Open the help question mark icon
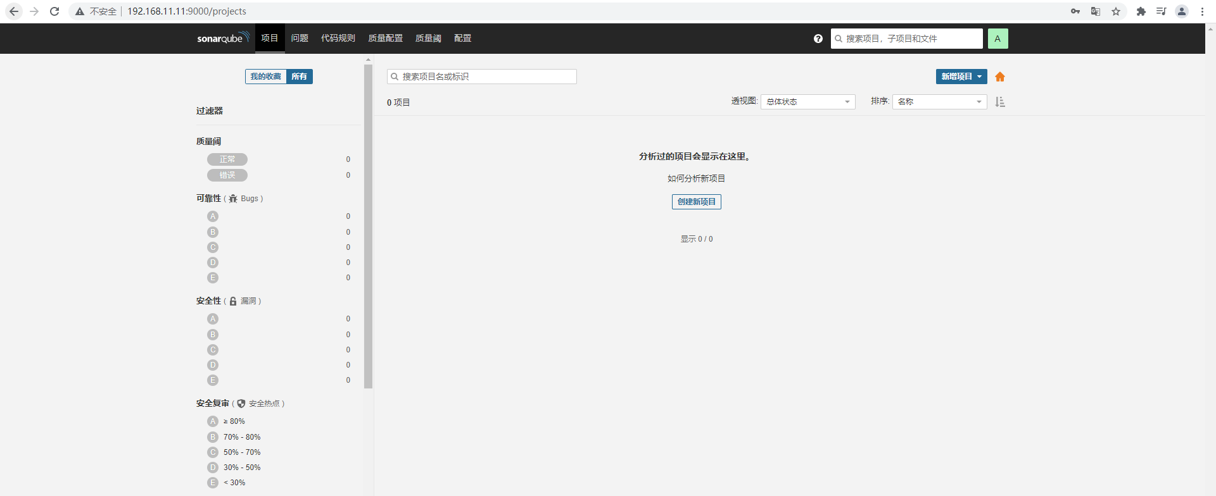Image resolution: width=1216 pixels, height=496 pixels. click(x=818, y=39)
